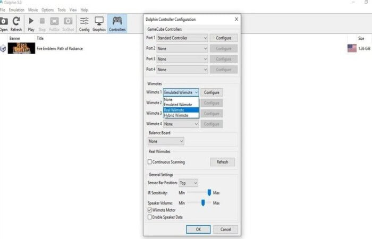Click the Stop toolbar icon
This screenshot has height=239, width=372.
point(42,24)
